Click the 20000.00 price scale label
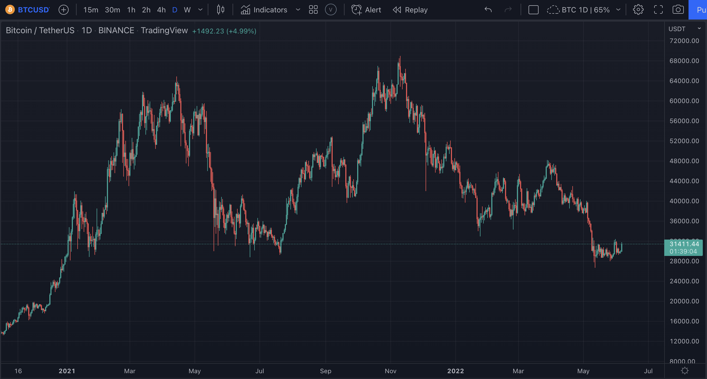 click(x=684, y=301)
